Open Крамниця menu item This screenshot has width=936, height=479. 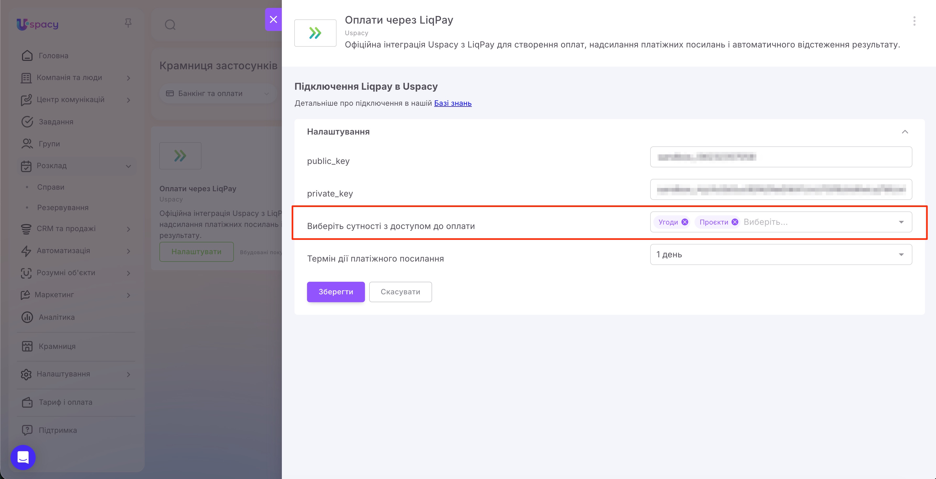click(x=57, y=346)
